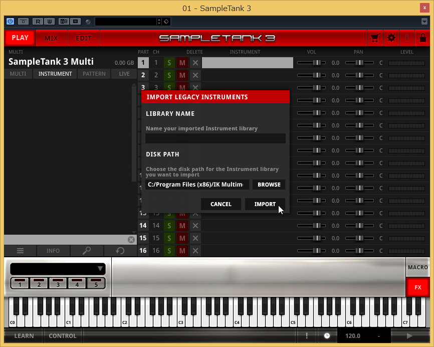The width and height of the screenshot is (434, 347).
Task: Click the LEARN button
Action: tap(24, 335)
